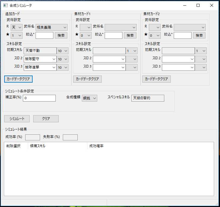The image size is (220, 207).
Task: Open the 合成種類 dropdown showing 銅銭
Action: pos(90,98)
